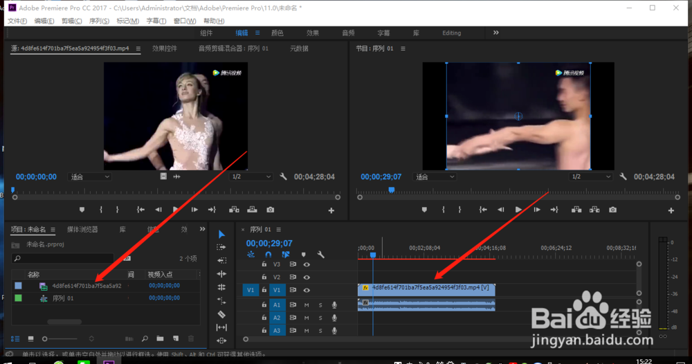Solo track A2

320,318
